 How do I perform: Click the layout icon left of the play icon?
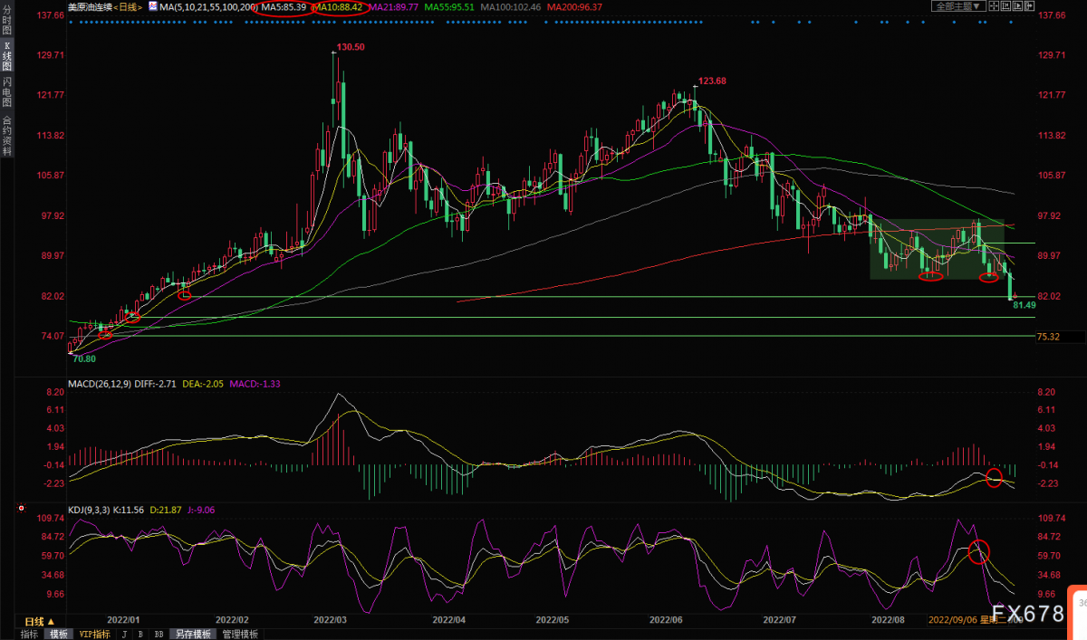click(x=1005, y=5)
